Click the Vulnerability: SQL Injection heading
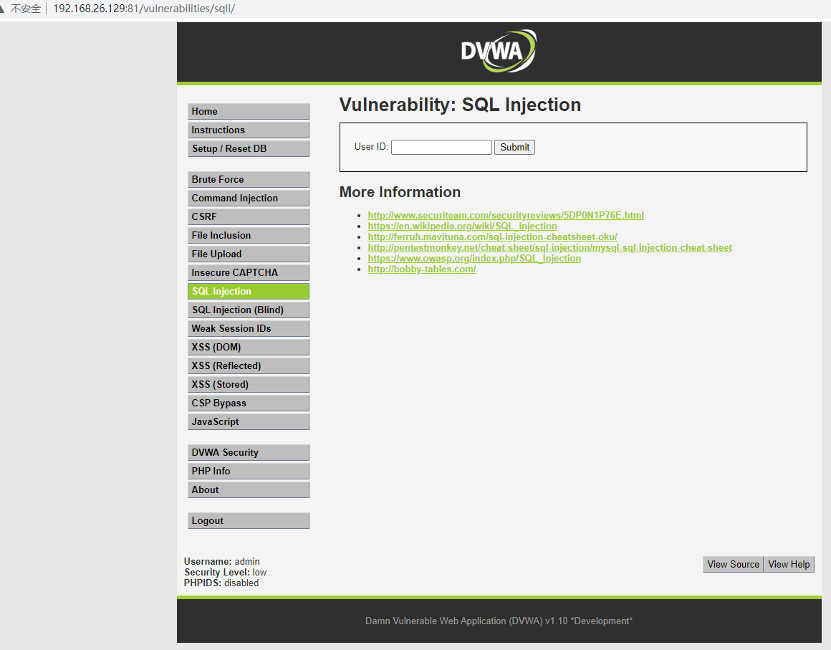Image resolution: width=831 pixels, height=650 pixels. (460, 105)
